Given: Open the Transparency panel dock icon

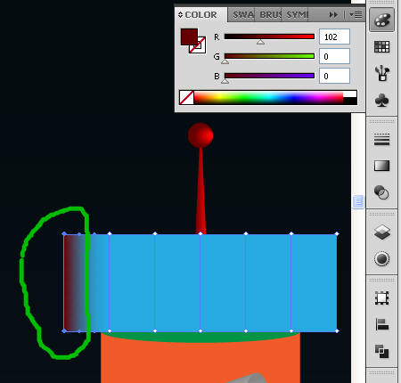Looking at the screenshot, I should tap(381, 192).
